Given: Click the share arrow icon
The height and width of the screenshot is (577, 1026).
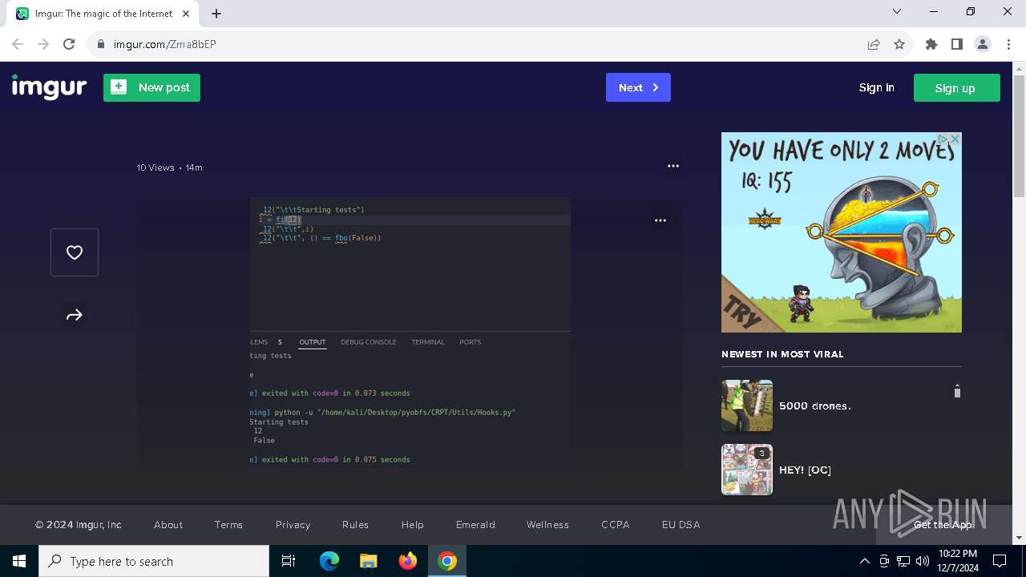Looking at the screenshot, I should 75,315.
